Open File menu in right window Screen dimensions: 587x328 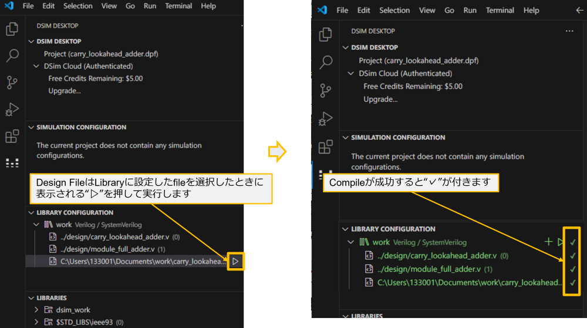click(342, 10)
